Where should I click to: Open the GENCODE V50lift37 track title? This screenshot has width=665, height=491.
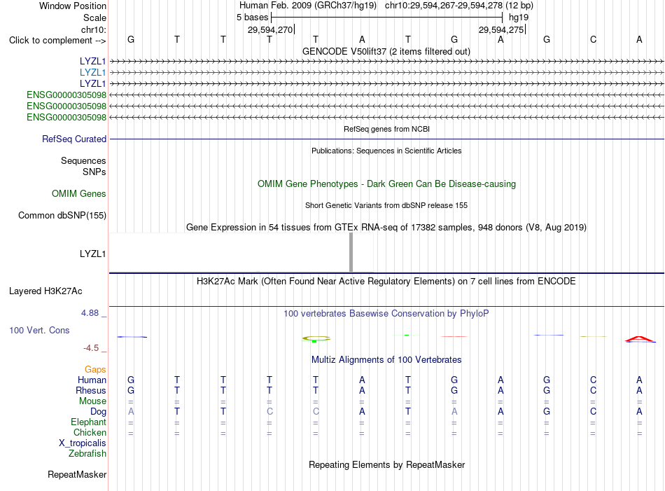386,51
